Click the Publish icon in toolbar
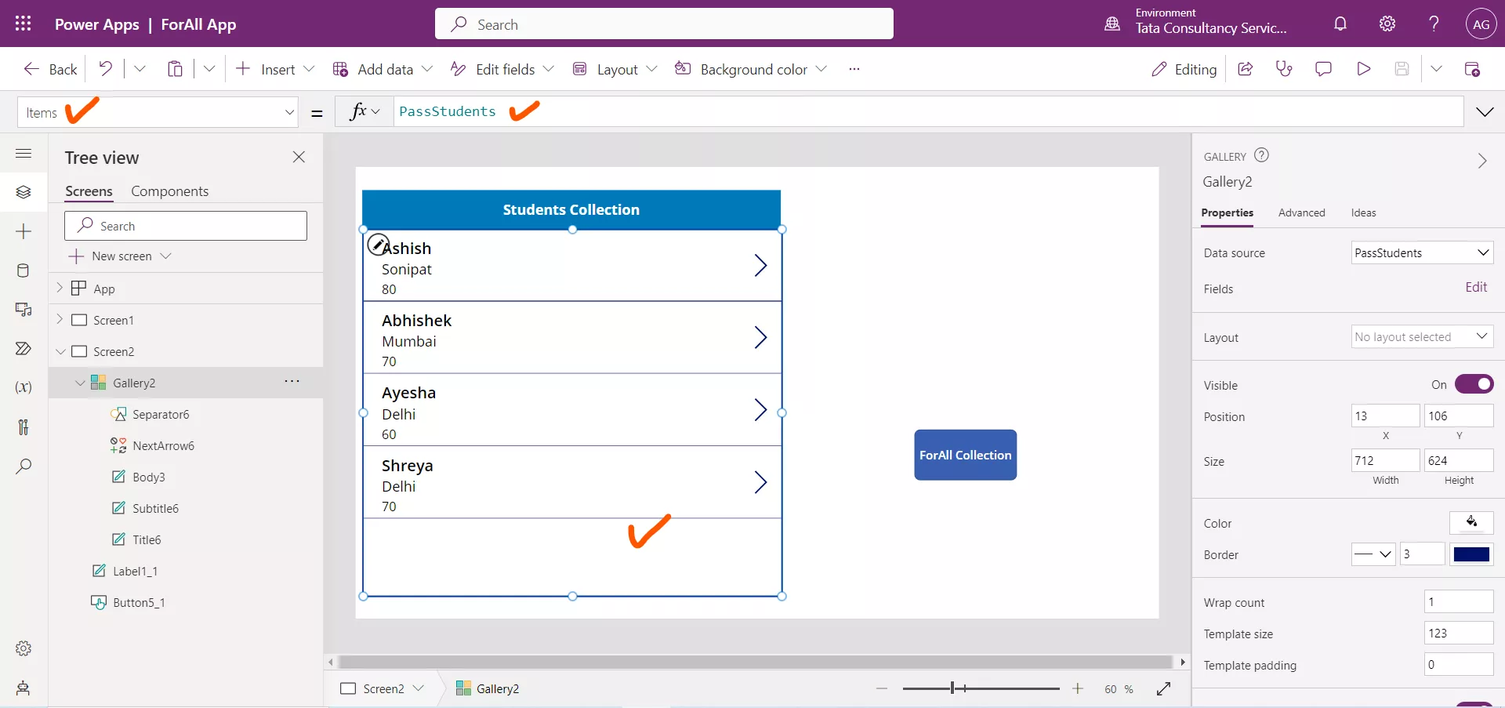The image size is (1505, 708). 1472,69
